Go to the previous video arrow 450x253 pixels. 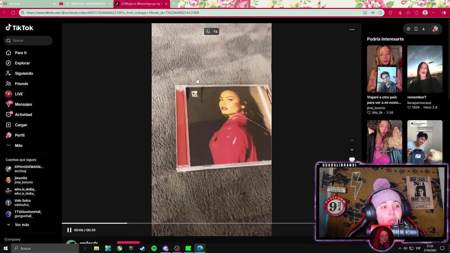pyautogui.click(x=352, y=140)
